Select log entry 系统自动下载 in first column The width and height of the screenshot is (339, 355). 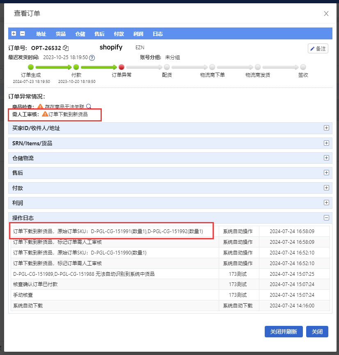28,306
